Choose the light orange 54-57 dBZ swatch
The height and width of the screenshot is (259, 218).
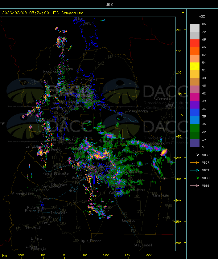tap(195, 59)
